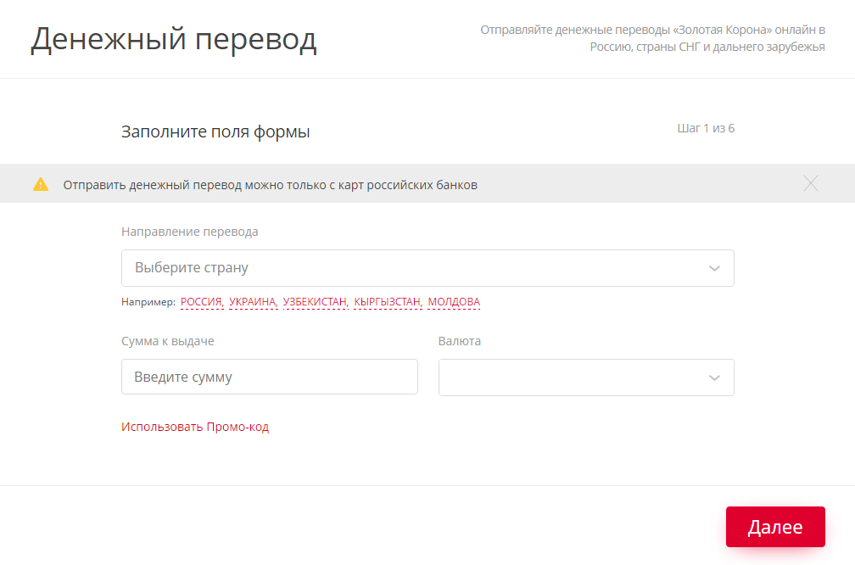Click the 'Шаг 1 из 6' step indicator

pyautogui.click(x=706, y=128)
